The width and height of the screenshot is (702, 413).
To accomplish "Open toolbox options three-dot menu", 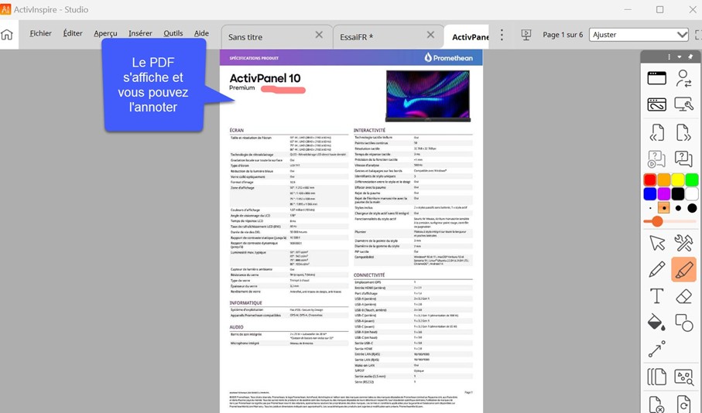I will coord(669,56).
